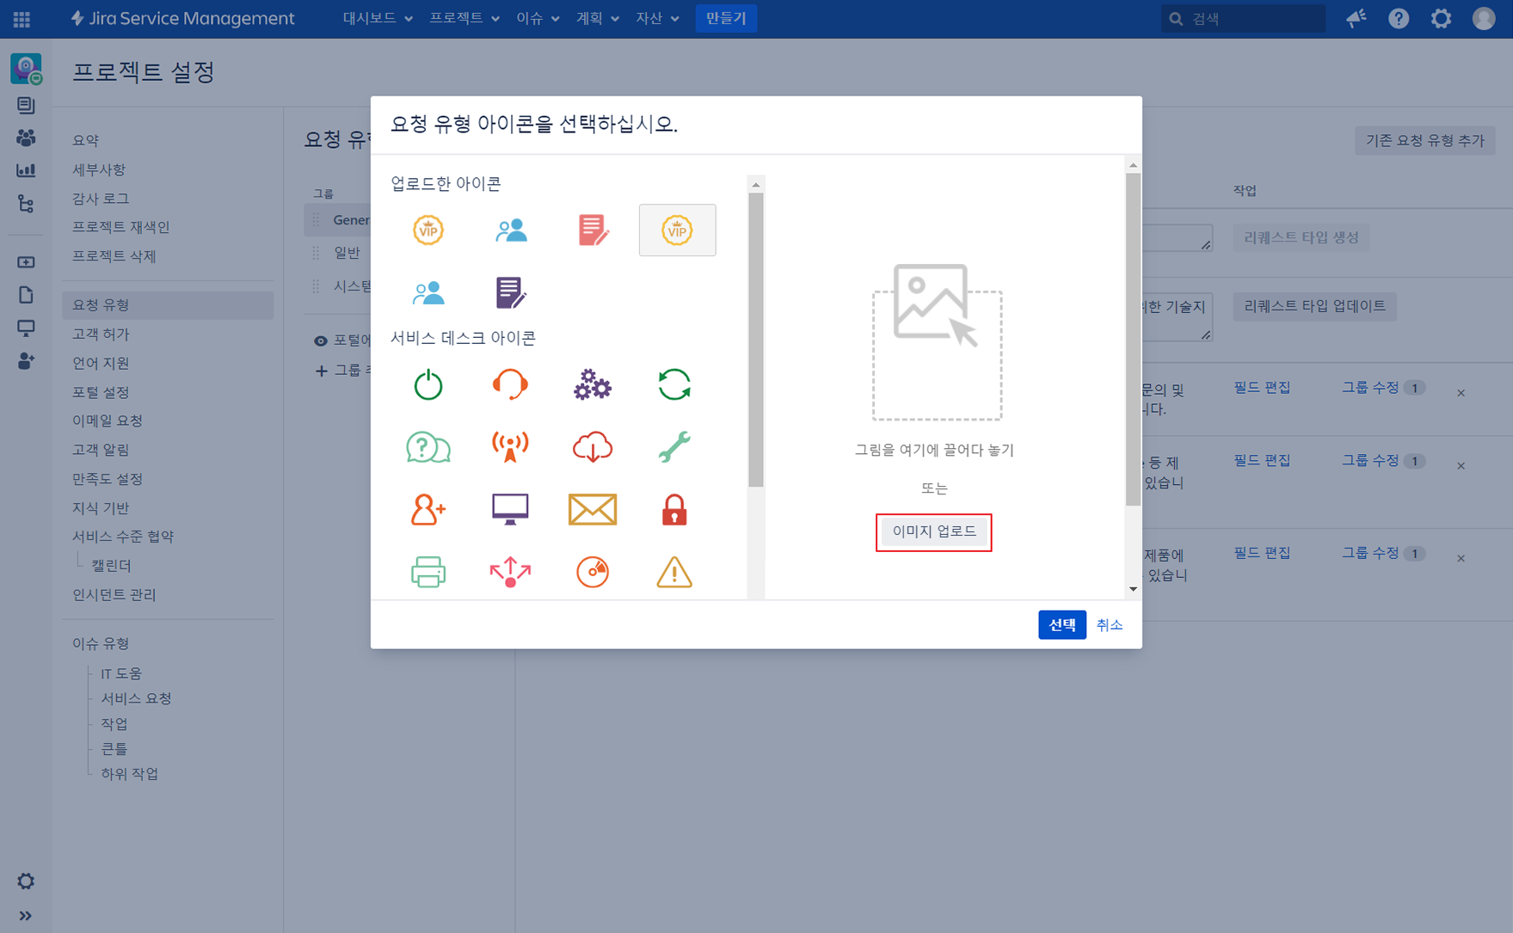Open the 자산 dropdown in navigation
Image resolution: width=1513 pixels, height=933 pixels.
(x=657, y=18)
